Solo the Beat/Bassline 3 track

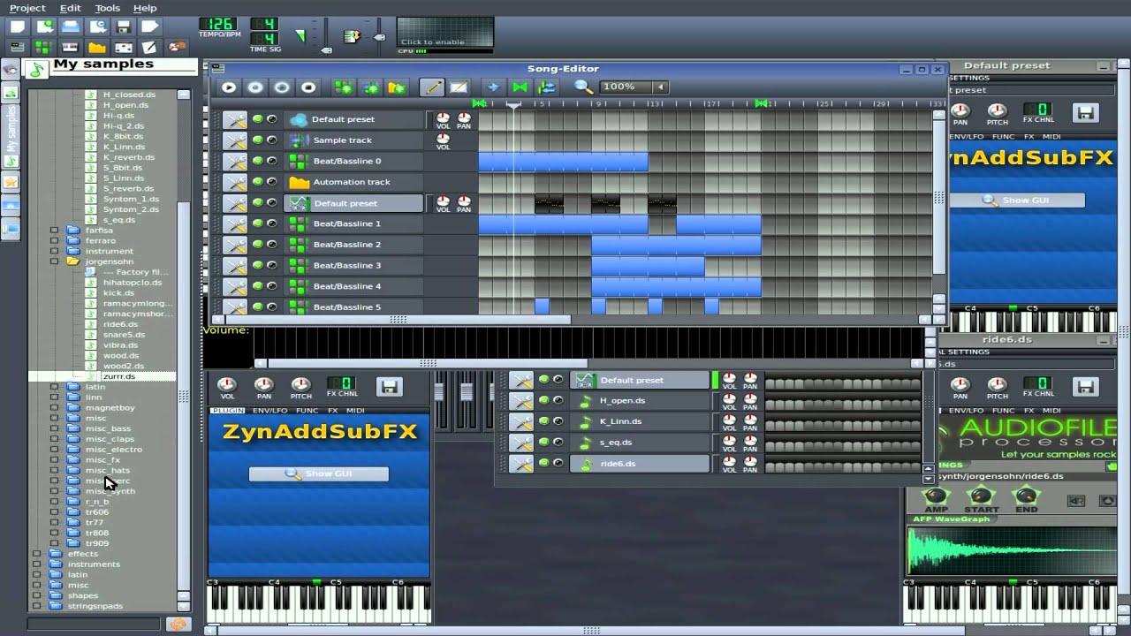[x=271, y=265]
